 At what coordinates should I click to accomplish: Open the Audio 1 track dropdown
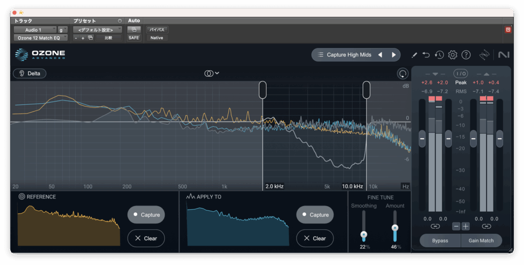[35, 30]
